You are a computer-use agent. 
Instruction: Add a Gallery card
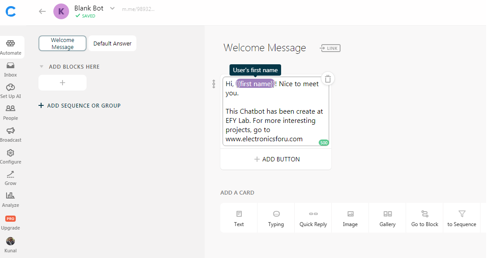point(387,218)
